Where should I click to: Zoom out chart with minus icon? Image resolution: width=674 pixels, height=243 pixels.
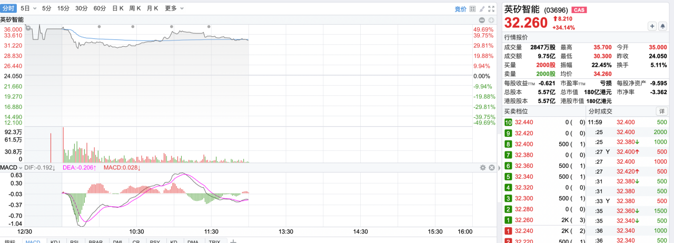(482, 20)
